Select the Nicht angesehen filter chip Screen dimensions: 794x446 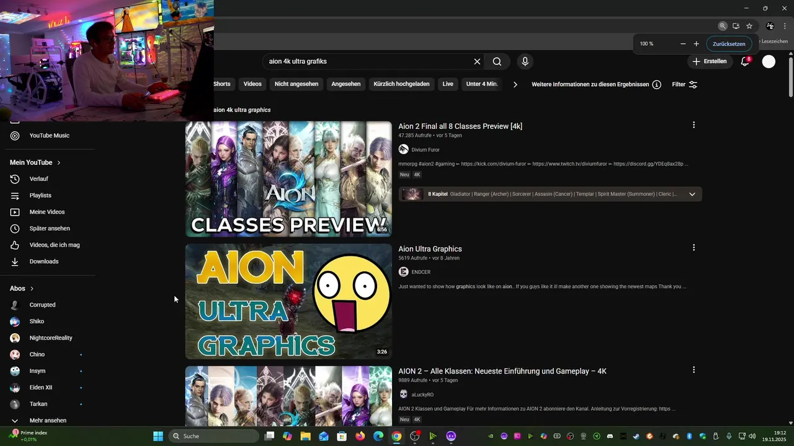tap(297, 84)
